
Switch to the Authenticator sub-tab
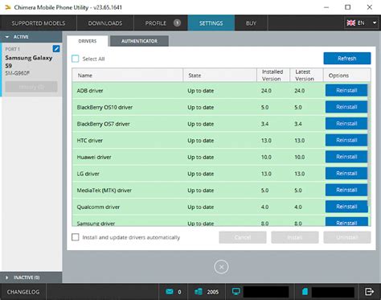pyautogui.click(x=139, y=41)
